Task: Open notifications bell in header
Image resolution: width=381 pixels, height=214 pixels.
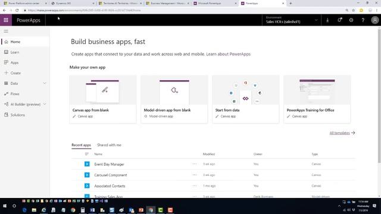Action: (x=339, y=20)
